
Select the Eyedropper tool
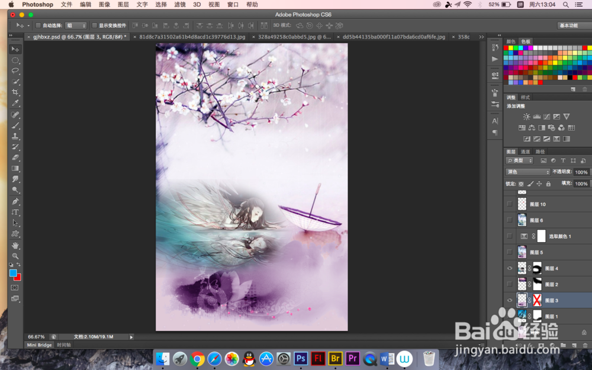(x=15, y=102)
